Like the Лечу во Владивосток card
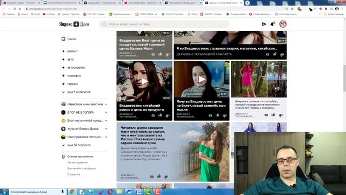Image resolution: width=346 pixels, height=195 pixels. pyautogui.click(x=217, y=115)
